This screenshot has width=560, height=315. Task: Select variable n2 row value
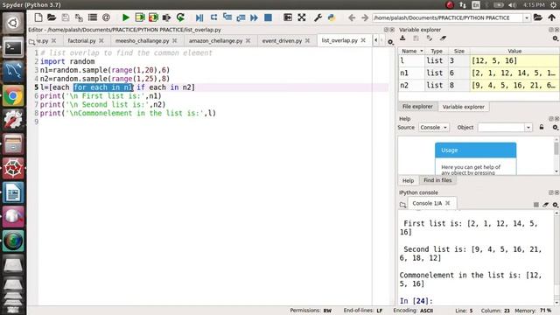click(x=514, y=86)
